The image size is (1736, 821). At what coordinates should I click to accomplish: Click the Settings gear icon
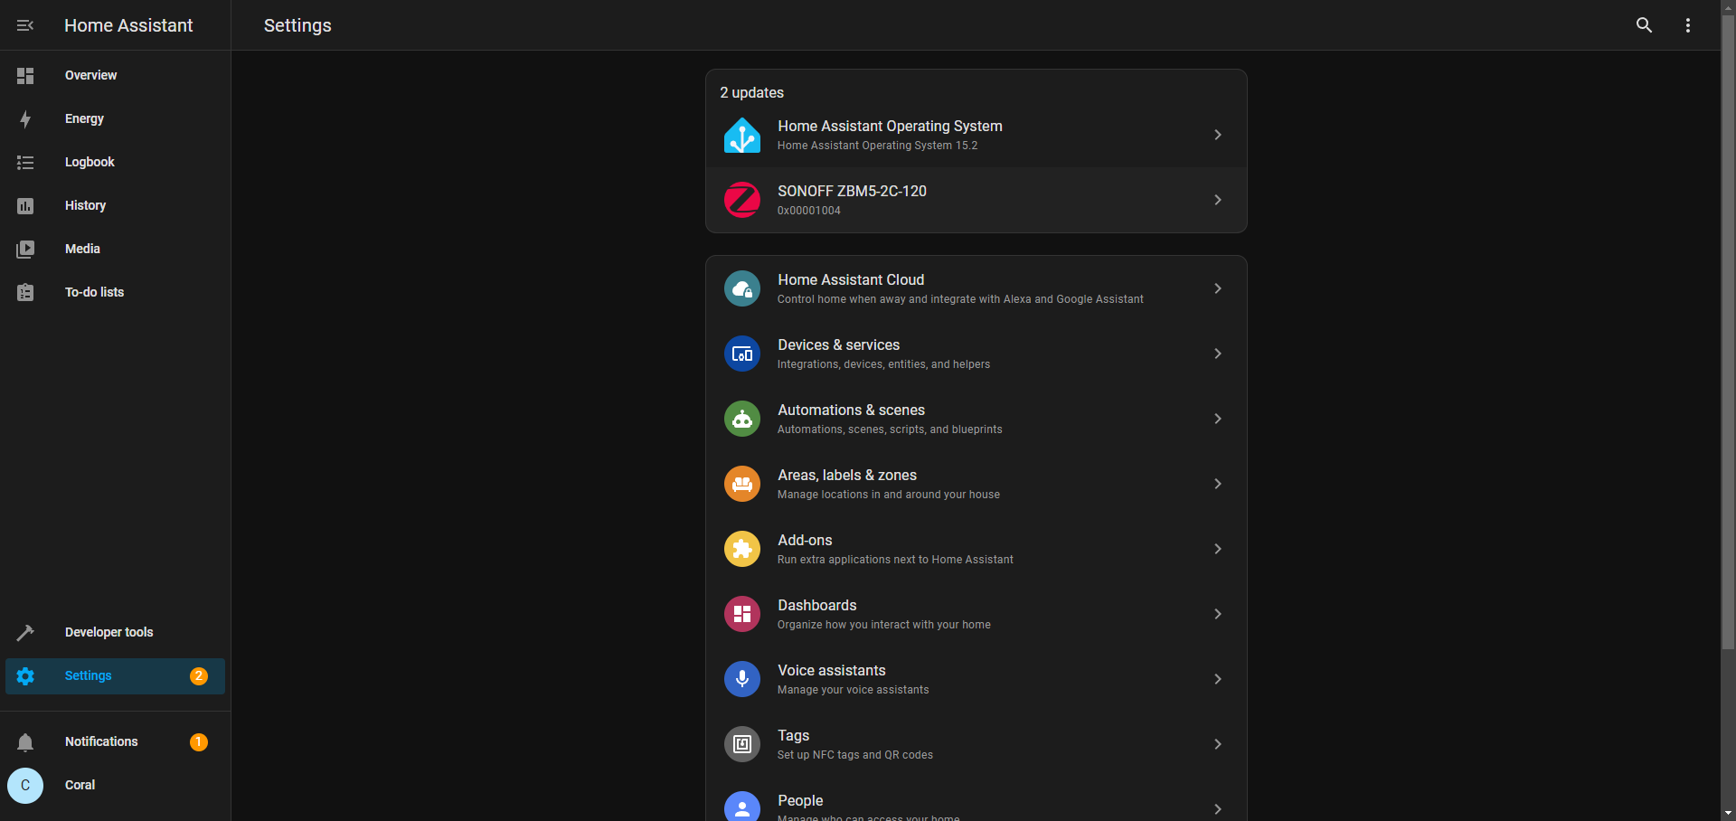click(25, 676)
